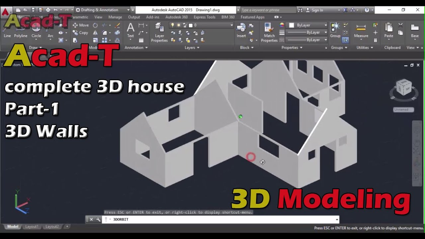
Task: Select the Stretch tool
Action: [75, 40]
